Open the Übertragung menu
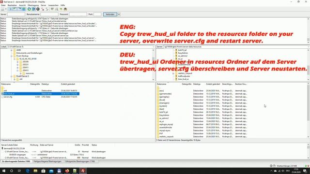 click(x=33, y=5)
